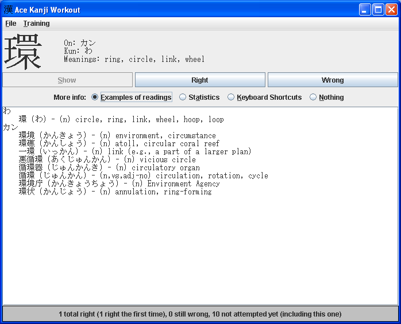
Task: Click the kanji app icon in title bar
Action: [8, 10]
